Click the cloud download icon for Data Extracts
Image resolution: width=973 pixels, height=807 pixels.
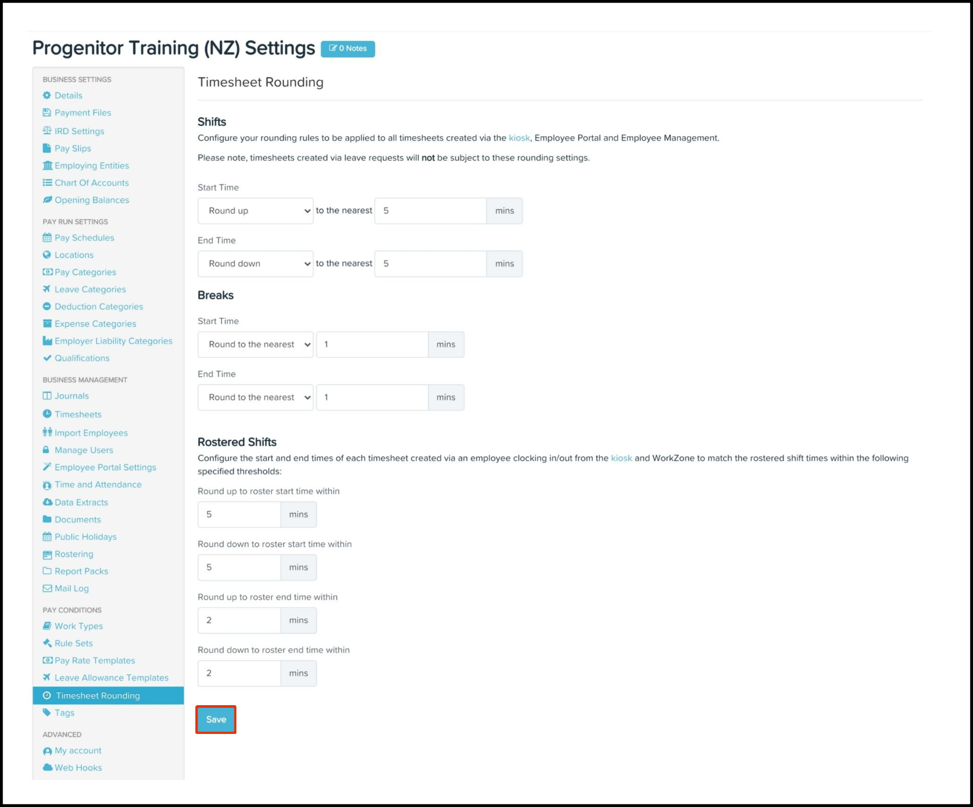pyautogui.click(x=47, y=502)
